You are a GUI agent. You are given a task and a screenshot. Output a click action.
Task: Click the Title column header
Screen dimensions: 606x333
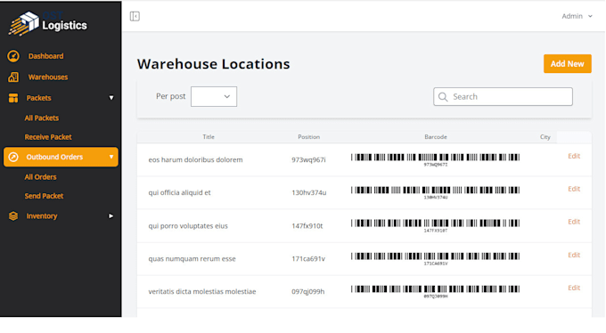click(209, 137)
